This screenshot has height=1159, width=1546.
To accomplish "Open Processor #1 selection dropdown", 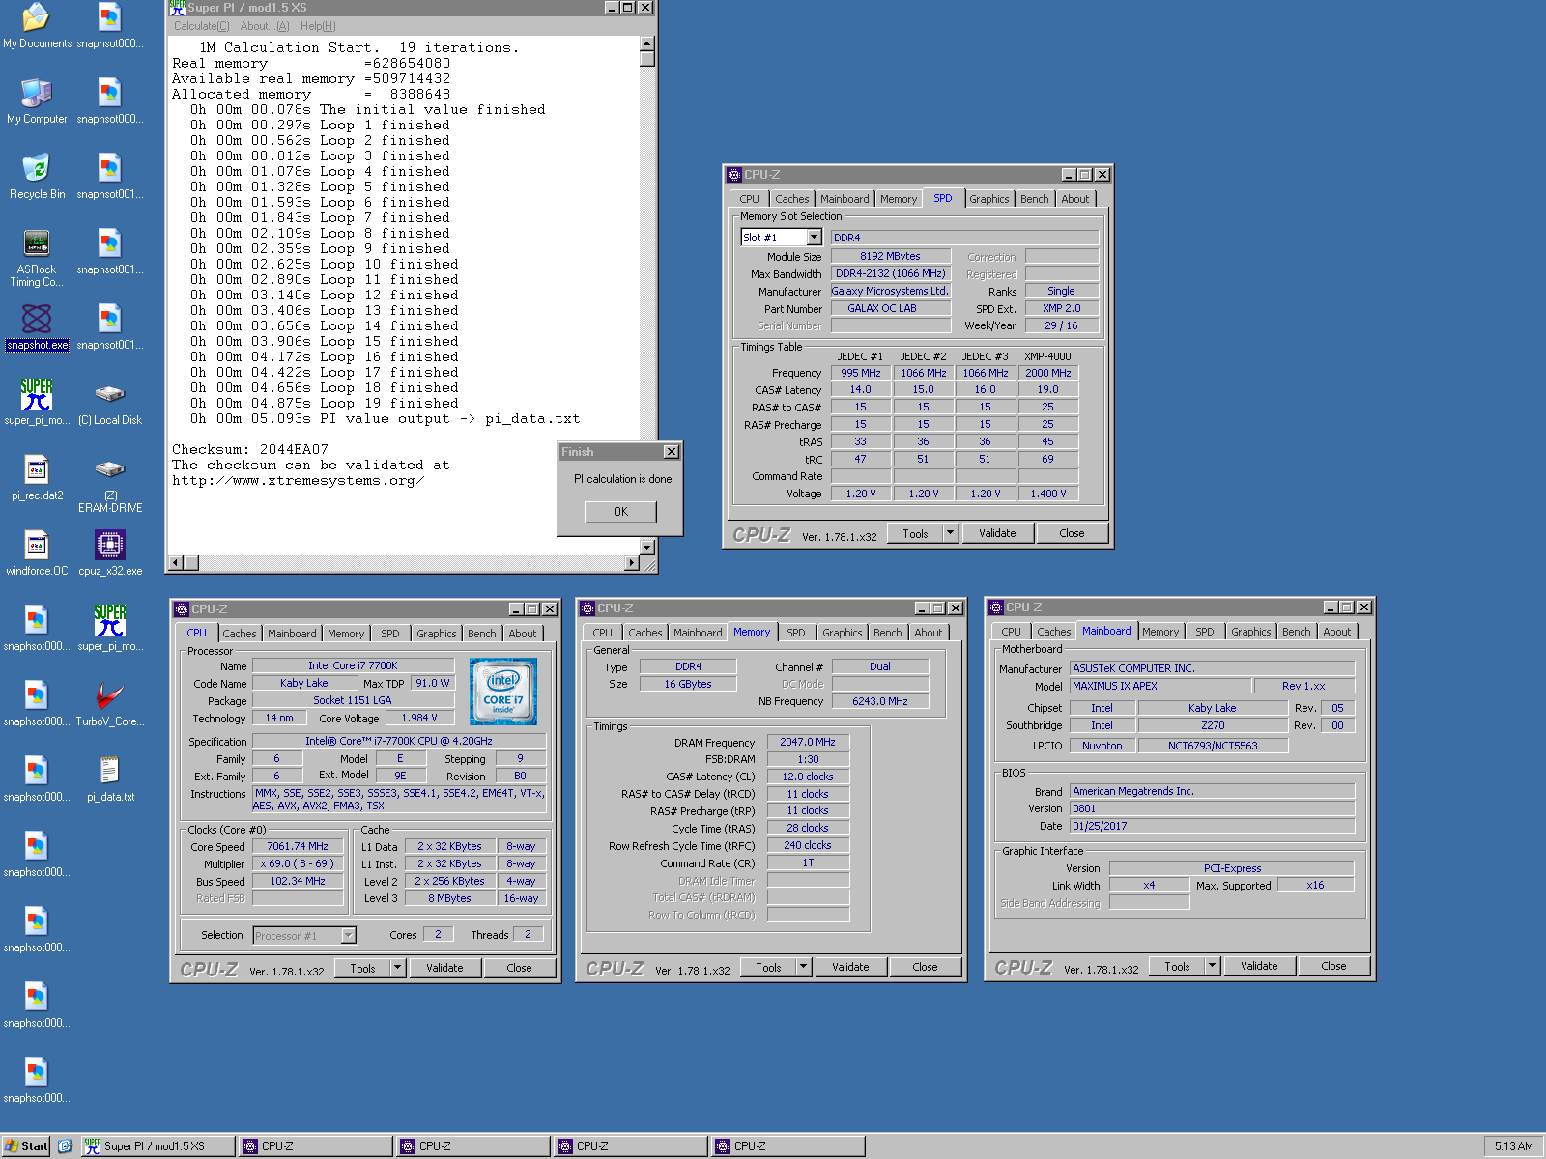I will click(349, 935).
